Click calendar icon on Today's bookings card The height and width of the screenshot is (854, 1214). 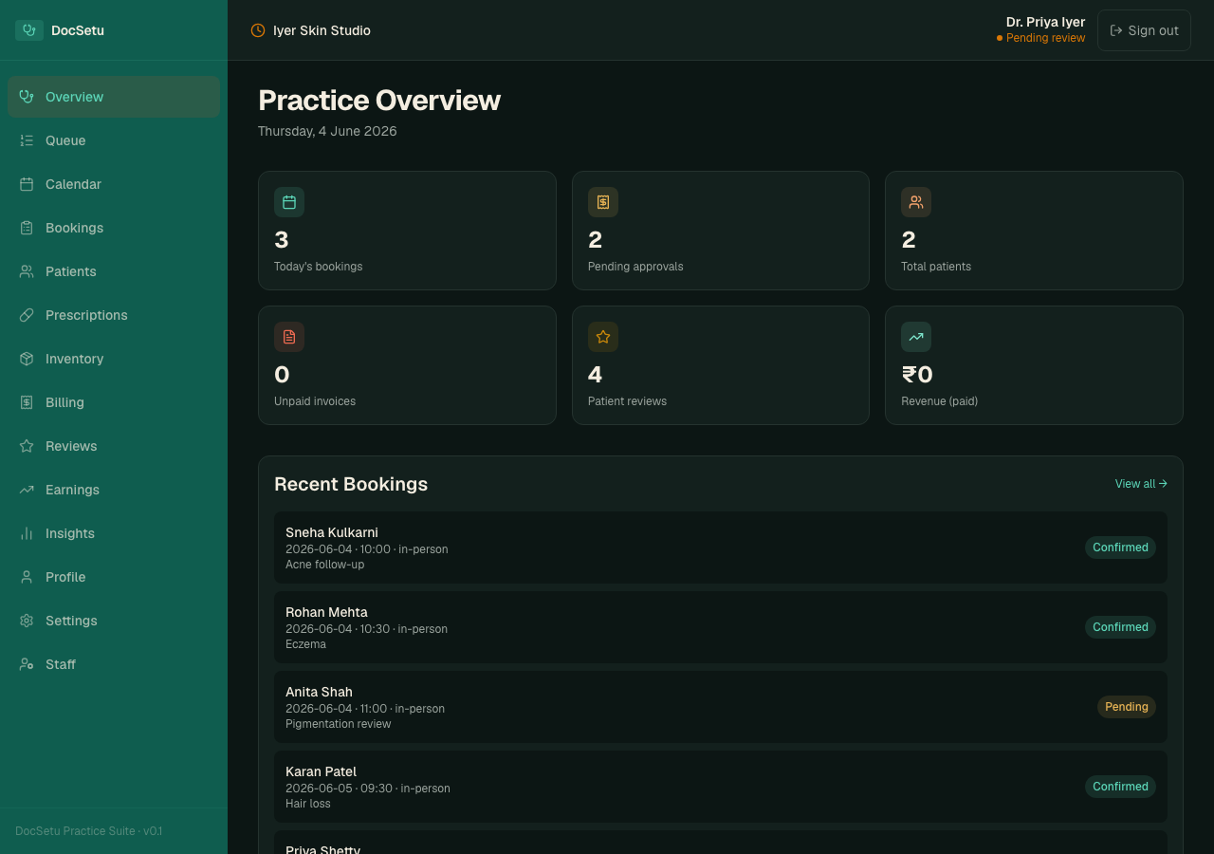(289, 202)
